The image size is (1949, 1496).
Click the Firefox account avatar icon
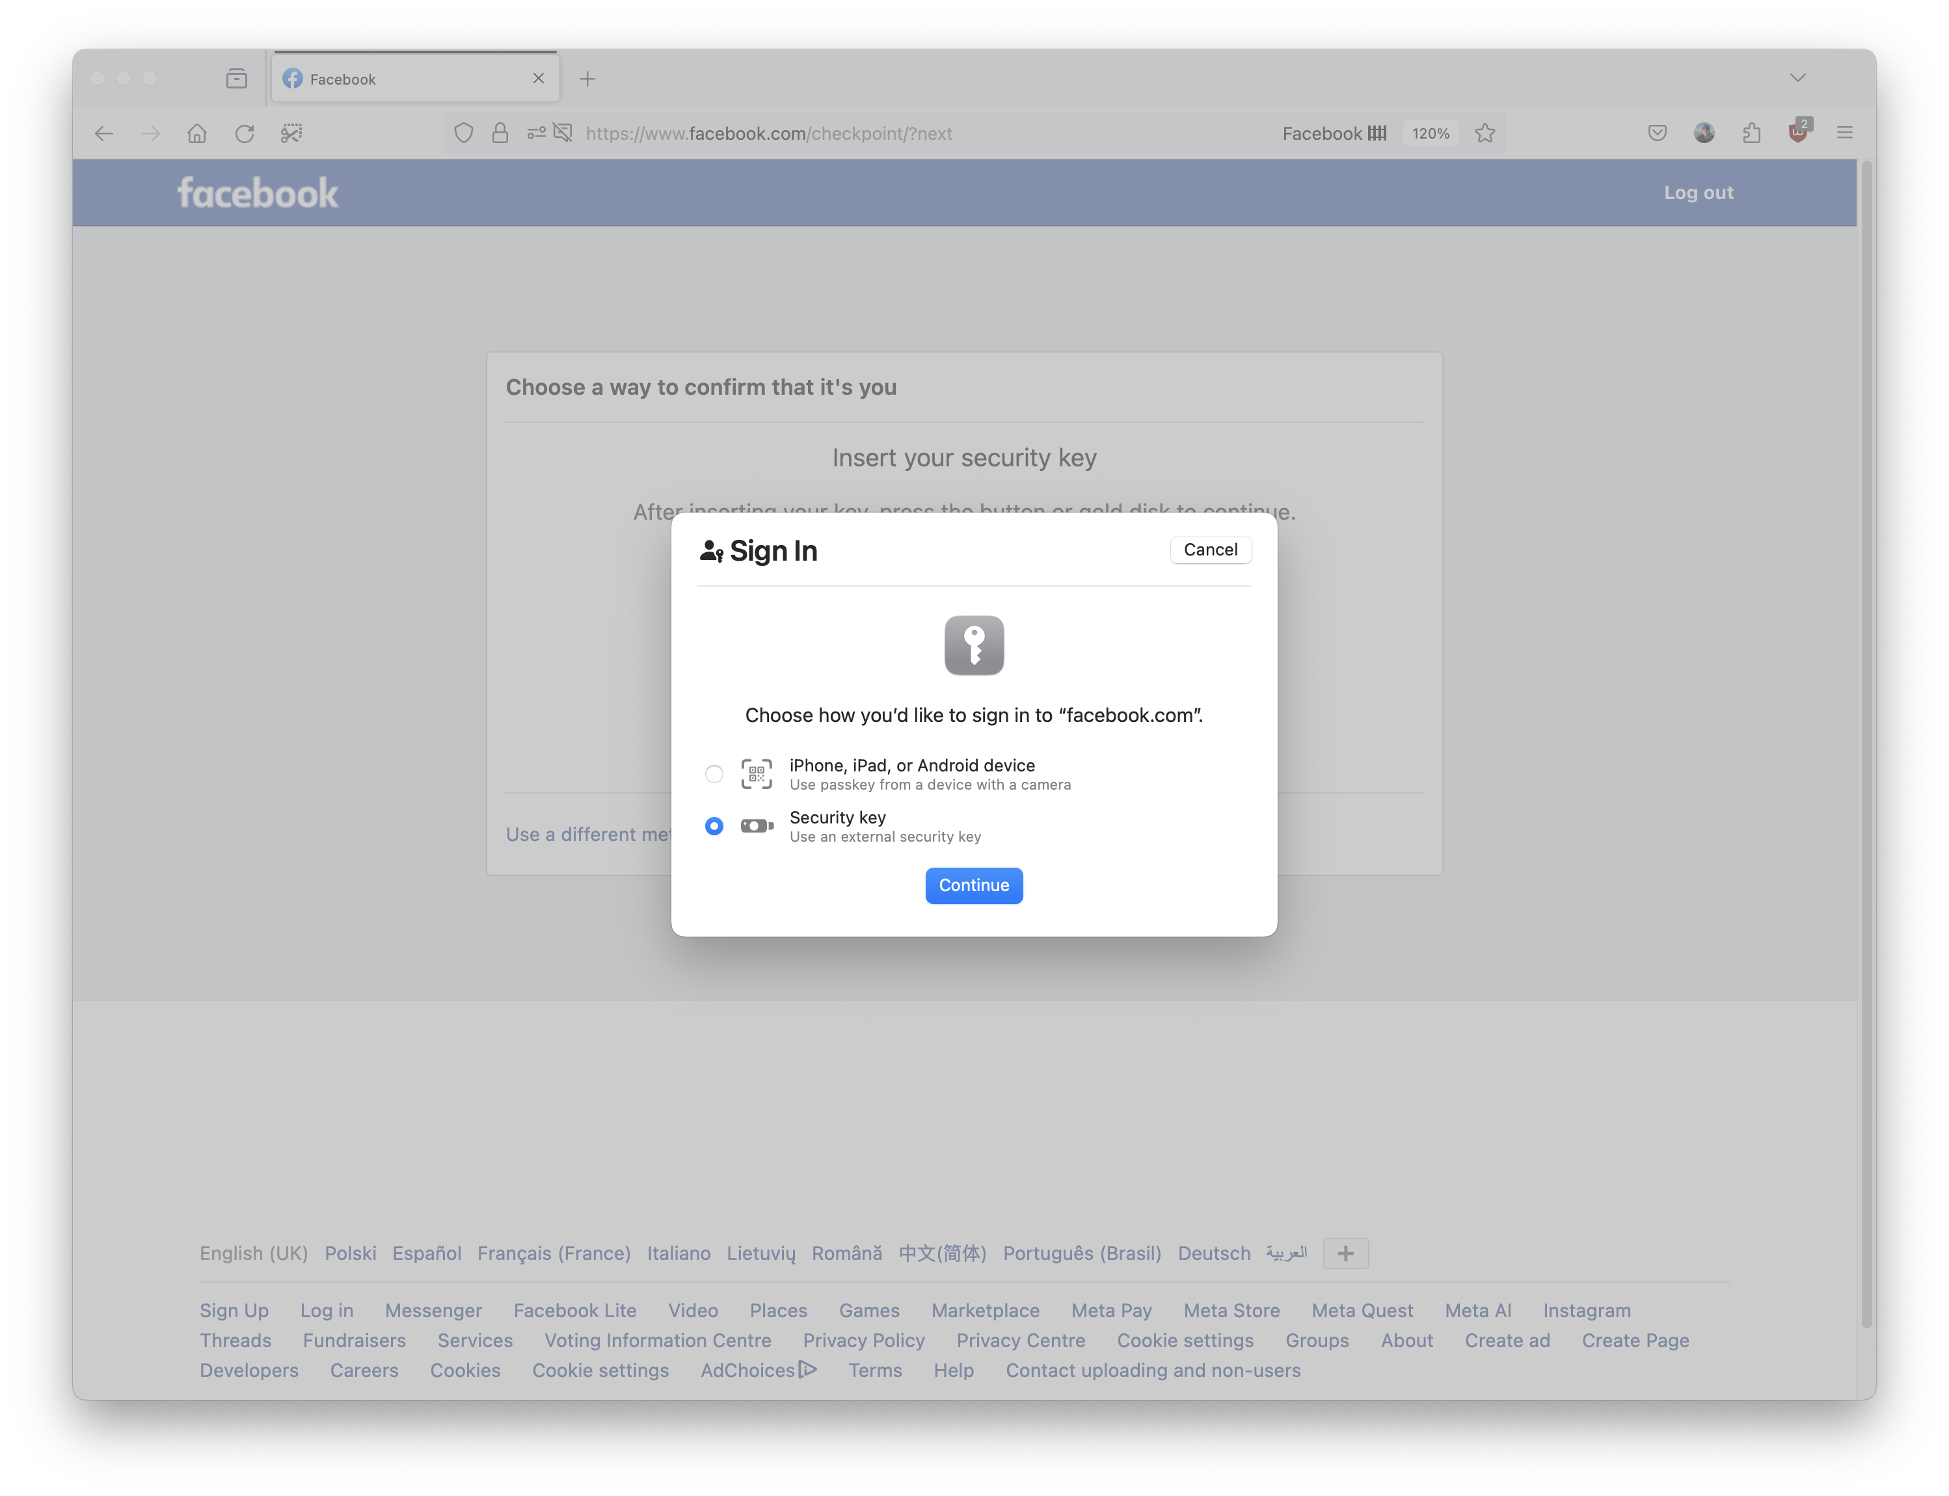(1704, 133)
